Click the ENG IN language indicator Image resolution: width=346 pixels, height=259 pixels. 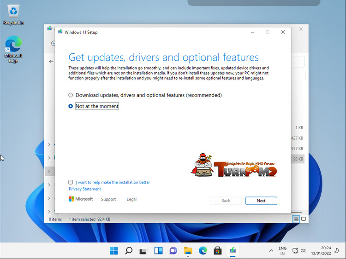pos(282,251)
